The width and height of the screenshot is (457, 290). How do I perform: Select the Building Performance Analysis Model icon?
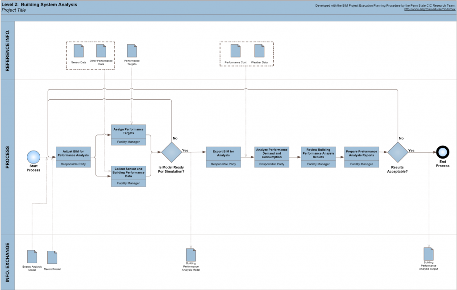(191, 254)
